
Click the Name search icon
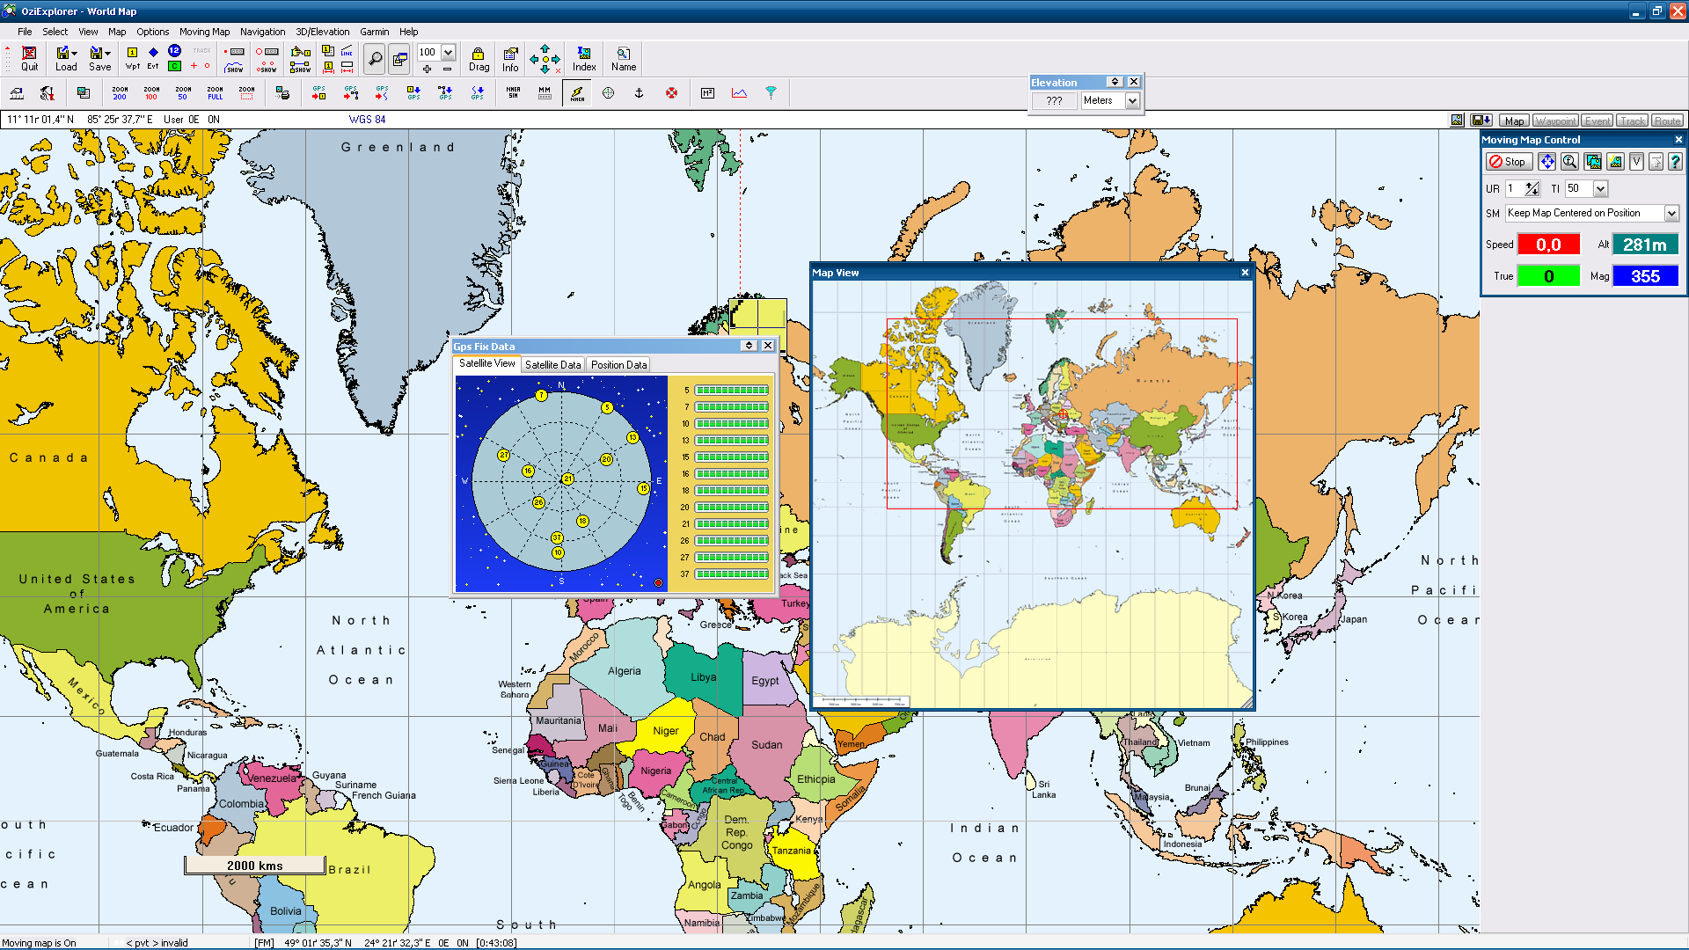coord(624,58)
